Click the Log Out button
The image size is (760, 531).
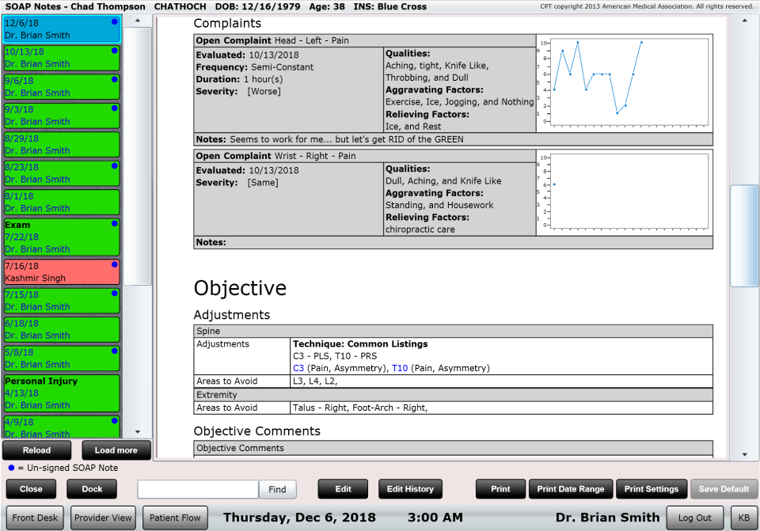[694, 518]
